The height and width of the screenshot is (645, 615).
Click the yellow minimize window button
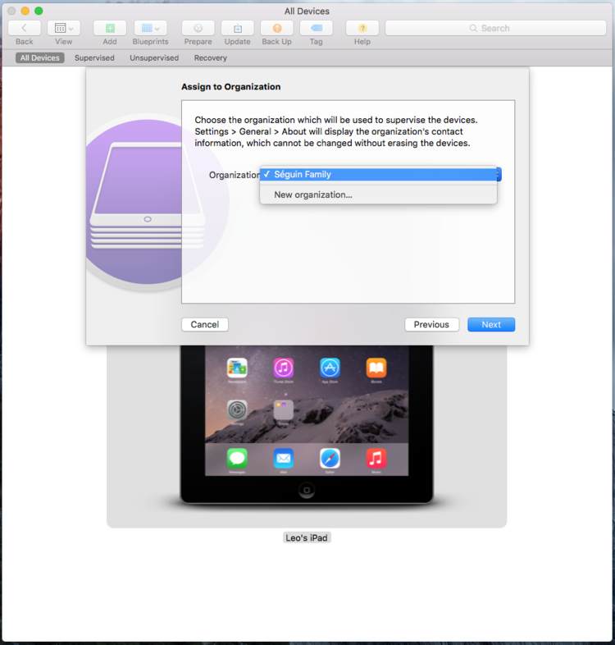point(25,11)
